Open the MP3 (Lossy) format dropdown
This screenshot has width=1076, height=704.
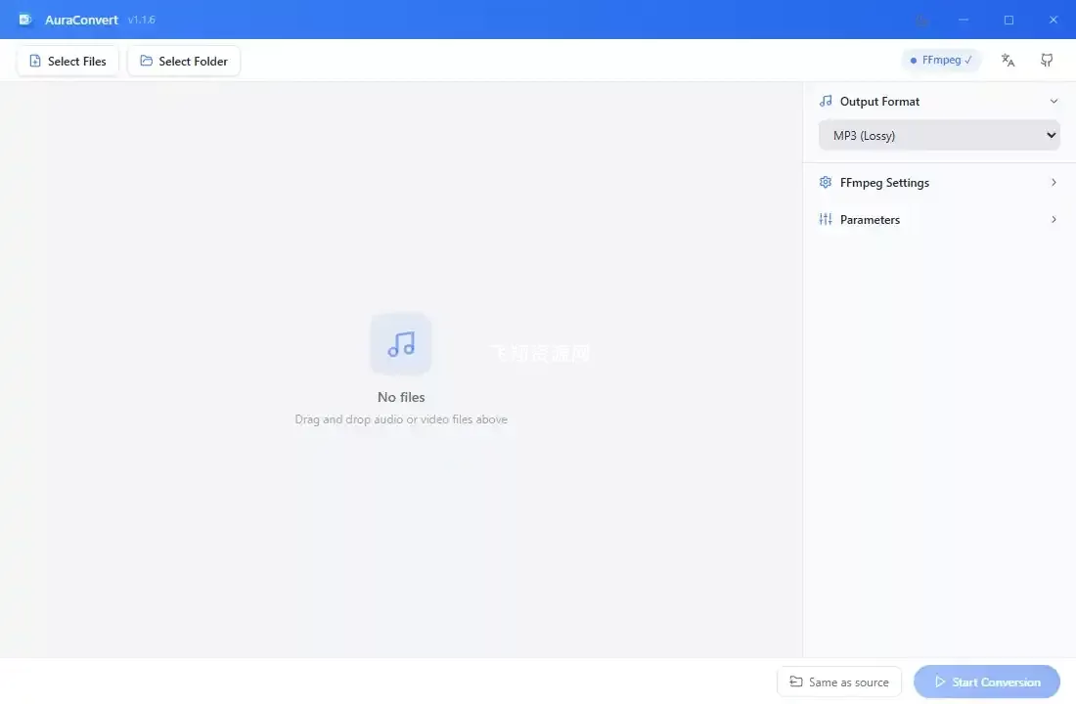click(x=939, y=135)
